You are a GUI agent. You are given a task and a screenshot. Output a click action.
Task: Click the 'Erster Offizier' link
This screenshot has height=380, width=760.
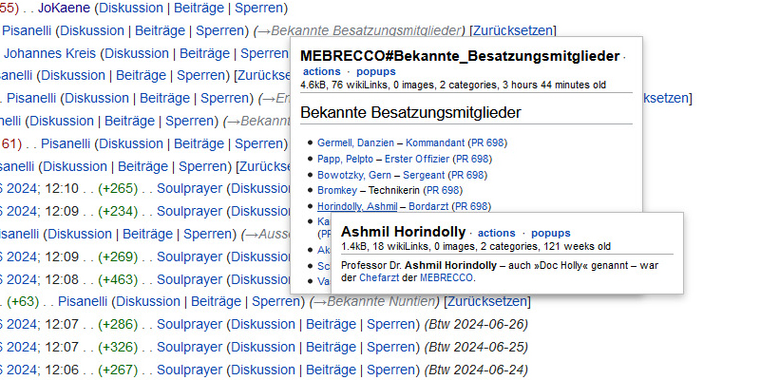(x=417, y=159)
